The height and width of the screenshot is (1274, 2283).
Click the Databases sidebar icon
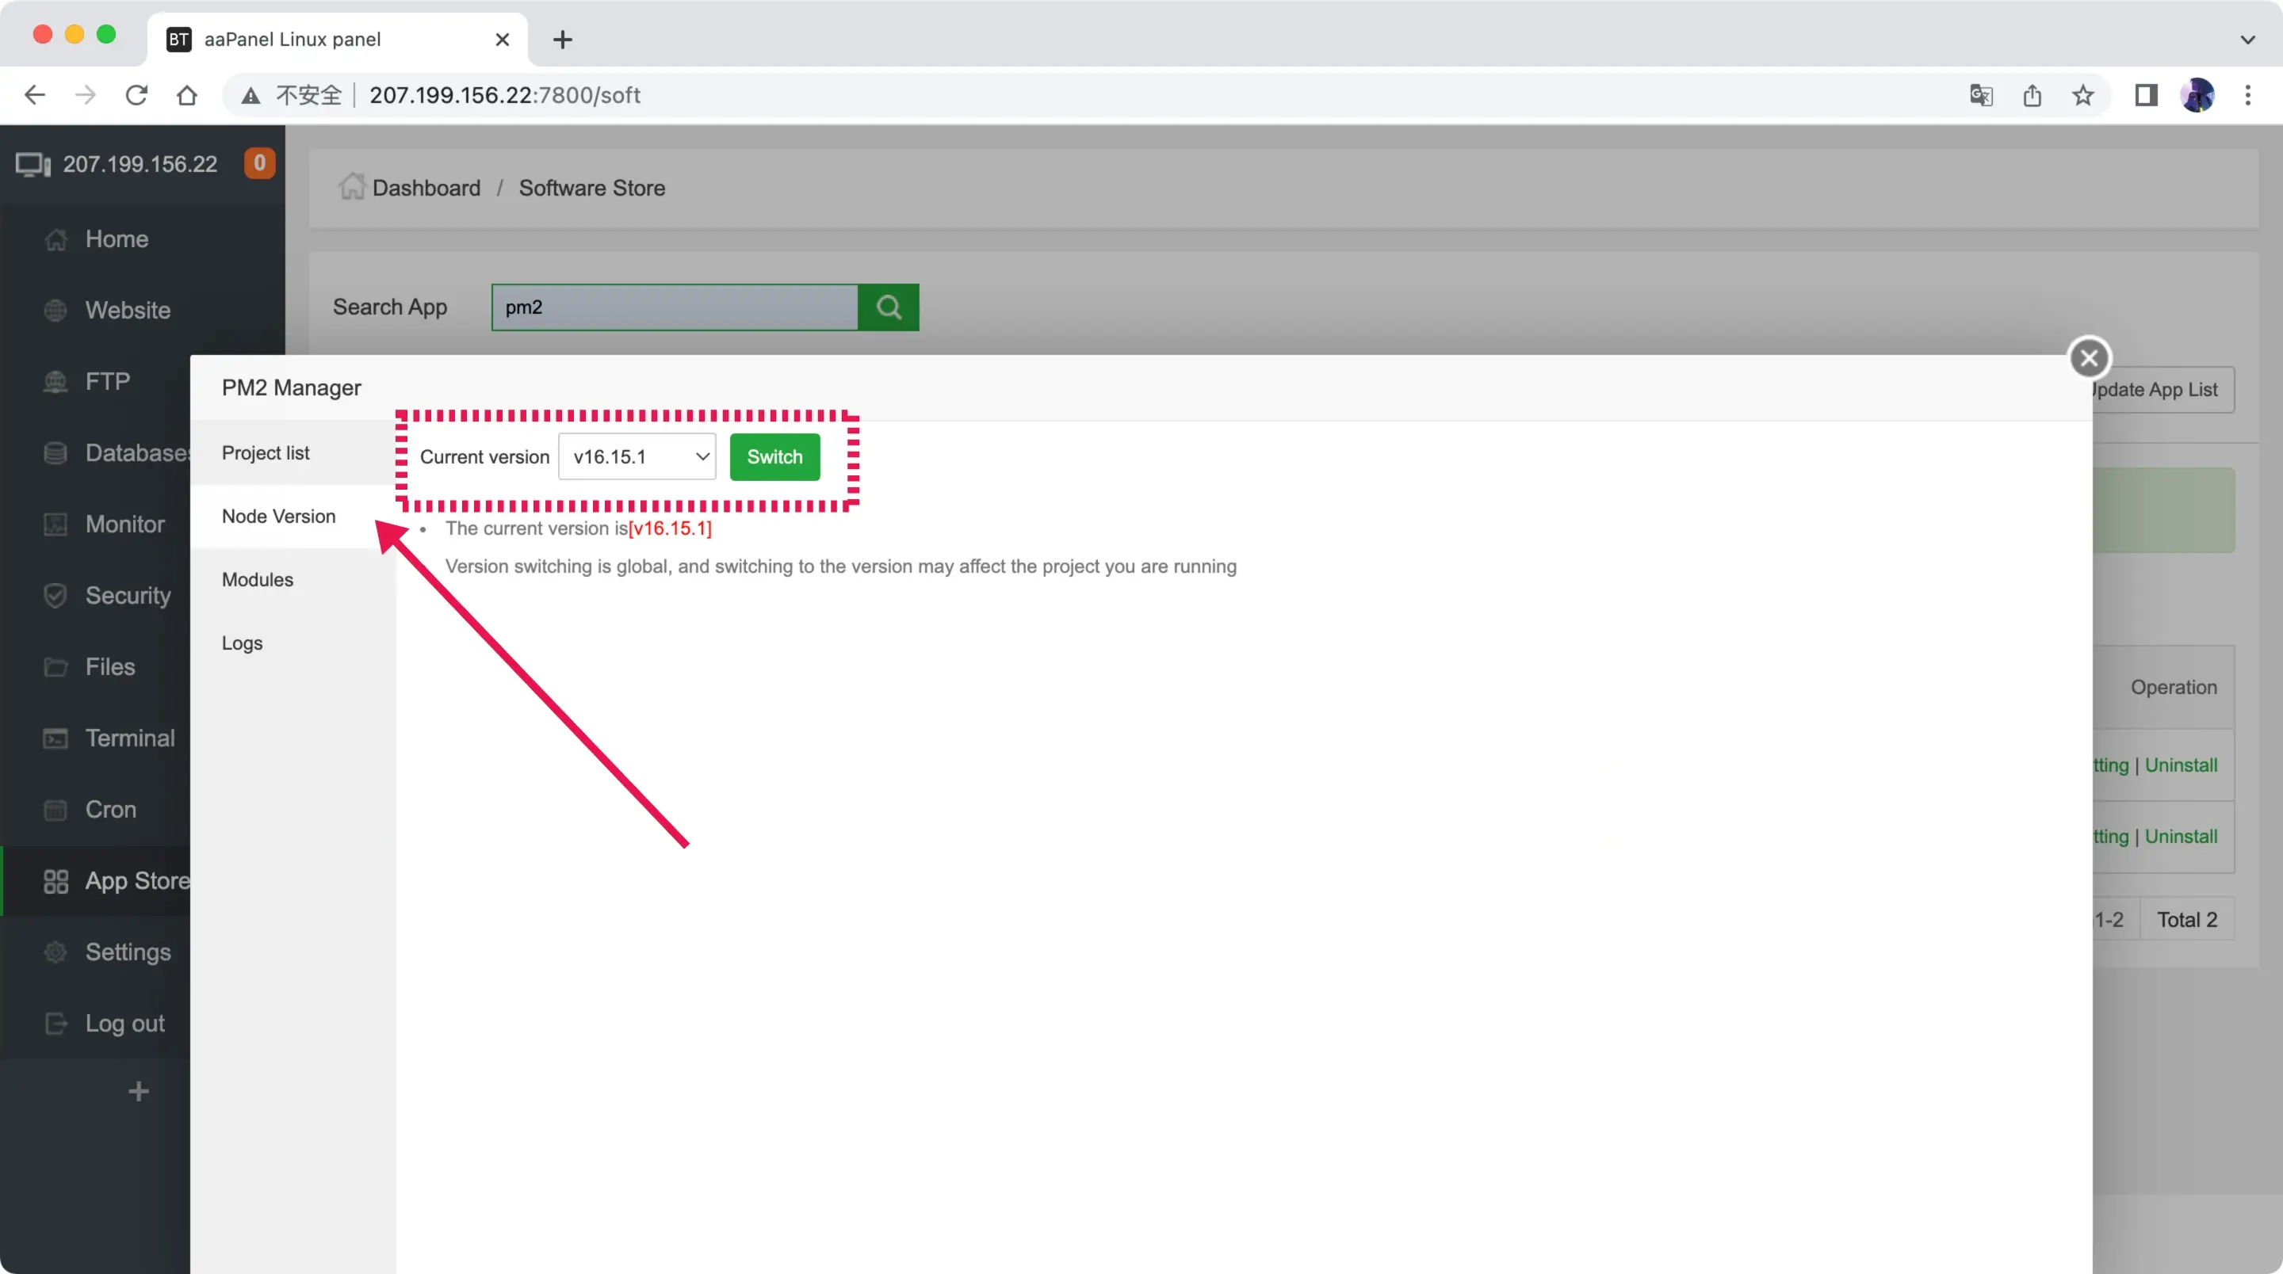[55, 452]
